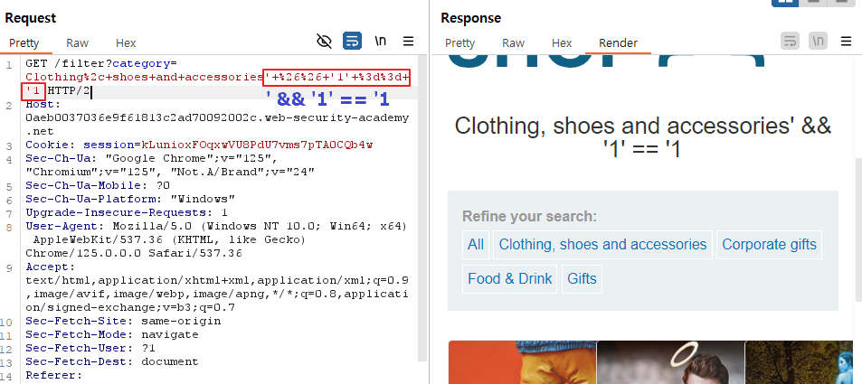The width and height of the screenshot is (862, 384).
Task: Toggle the greyed word wrap icon in Response
Action: (x=790, y=42)
